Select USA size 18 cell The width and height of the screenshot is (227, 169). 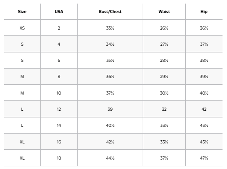[x=59, y=158]
